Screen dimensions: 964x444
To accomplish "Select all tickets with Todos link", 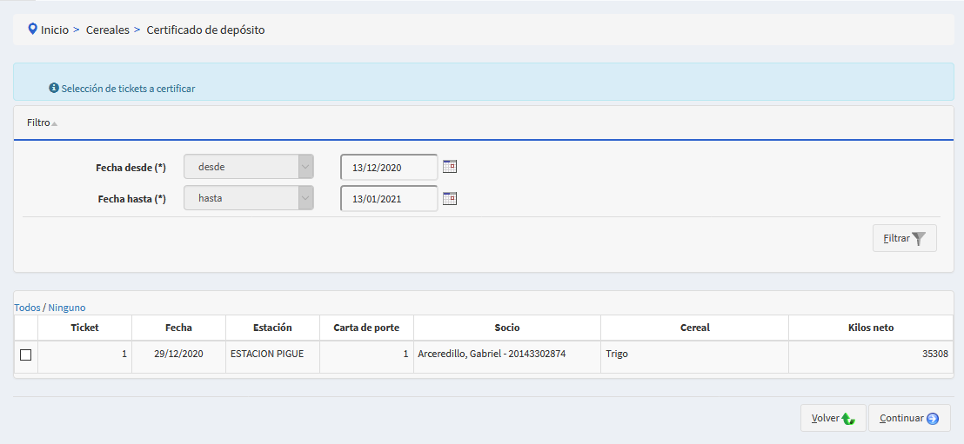I will pyautogui.click(x=27, y=308).
